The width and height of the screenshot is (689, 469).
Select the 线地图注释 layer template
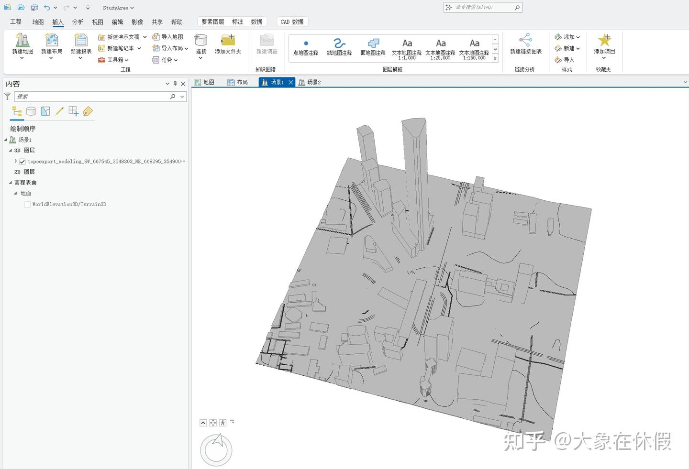[x=339, y=46]
